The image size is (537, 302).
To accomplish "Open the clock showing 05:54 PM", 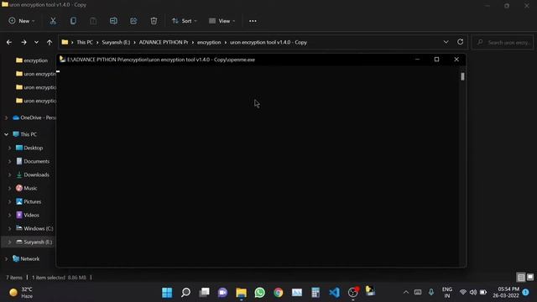I will (506, 293).
